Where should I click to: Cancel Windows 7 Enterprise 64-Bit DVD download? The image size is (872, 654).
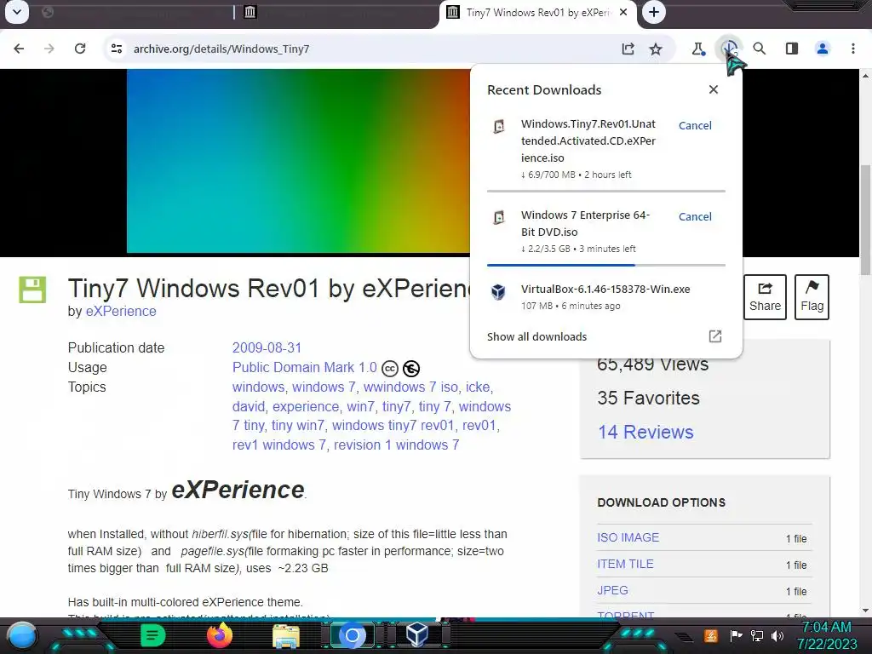(x=695, y=217)
